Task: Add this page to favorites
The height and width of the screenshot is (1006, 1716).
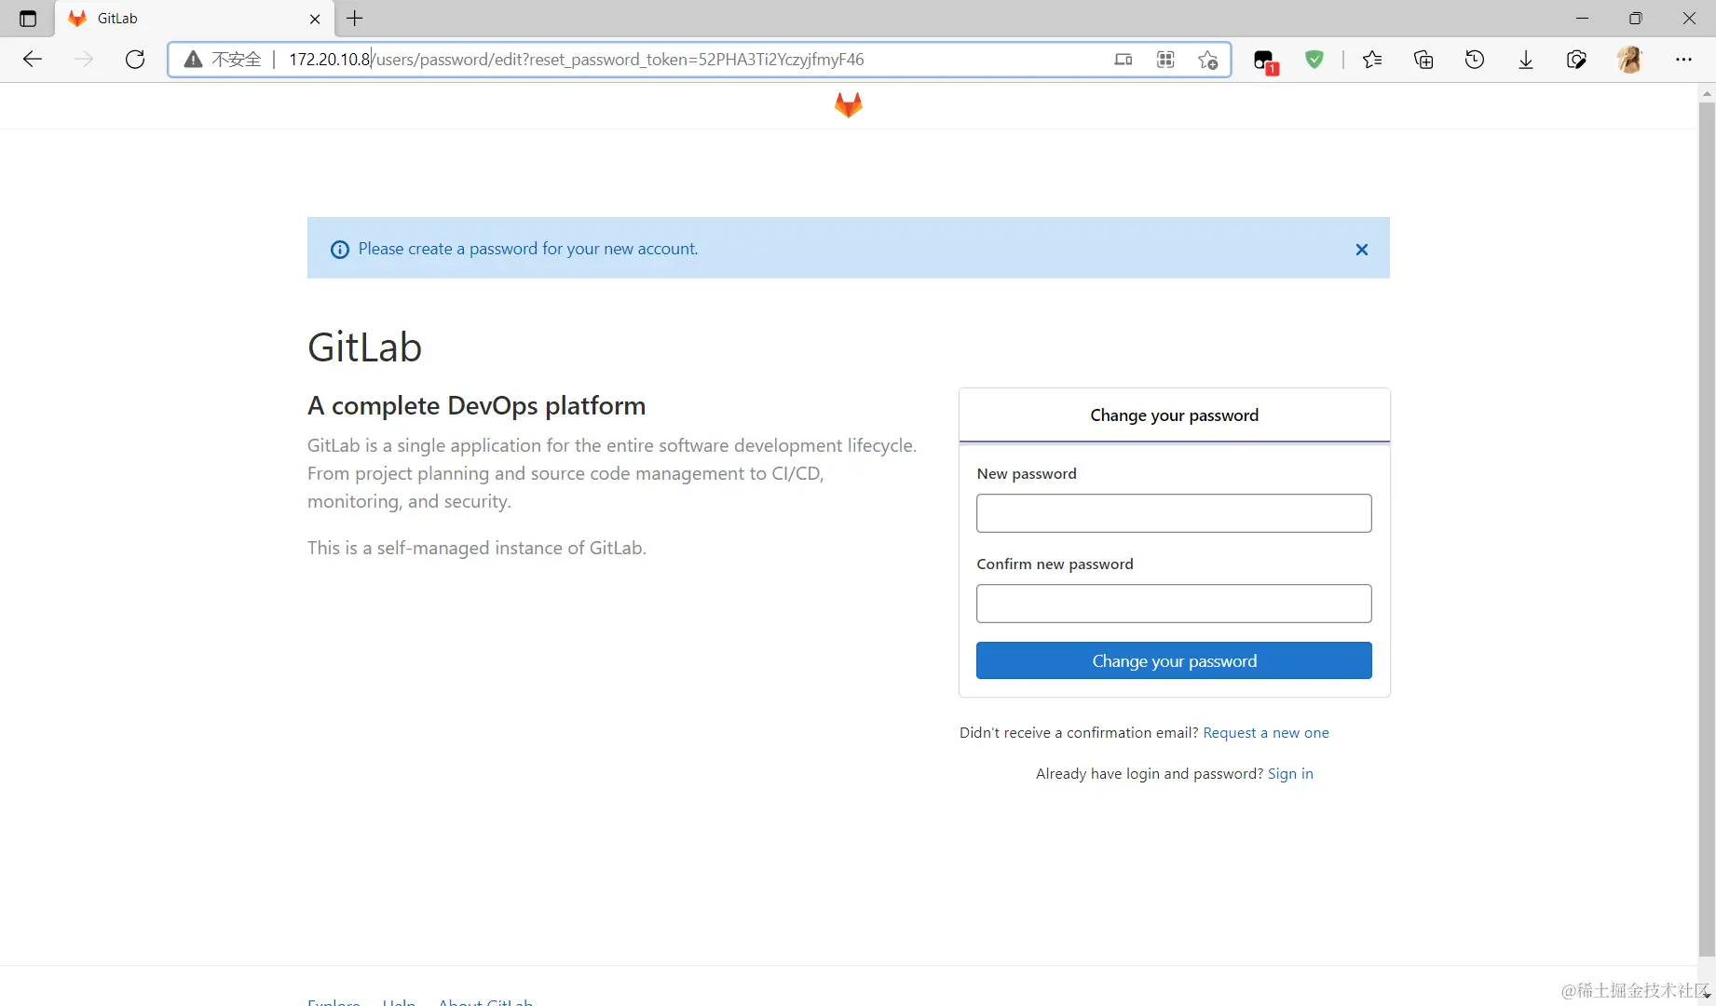Action: click(x=1208, y=60)
